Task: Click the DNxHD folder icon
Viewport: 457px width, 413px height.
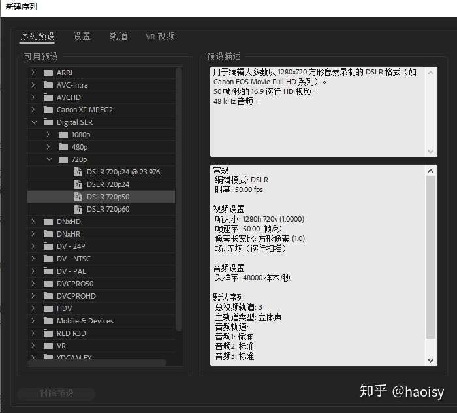Action: (48, 222)
